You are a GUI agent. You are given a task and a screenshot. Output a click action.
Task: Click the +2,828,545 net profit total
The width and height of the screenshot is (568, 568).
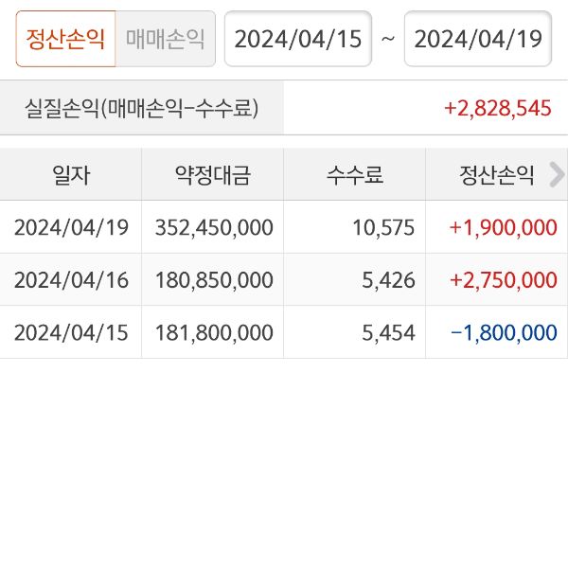pos(497,108)
